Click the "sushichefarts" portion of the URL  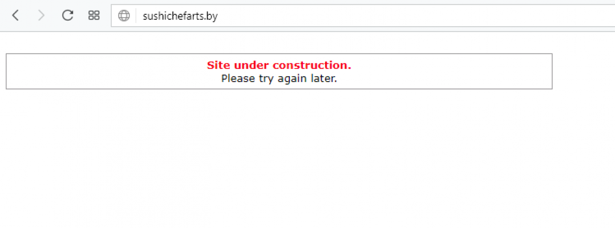pyautogui.click(x=174, y=16)
